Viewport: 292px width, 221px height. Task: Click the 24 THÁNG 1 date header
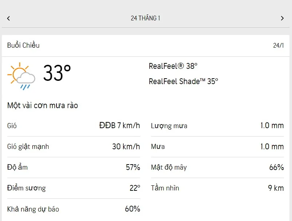[145, 18]
